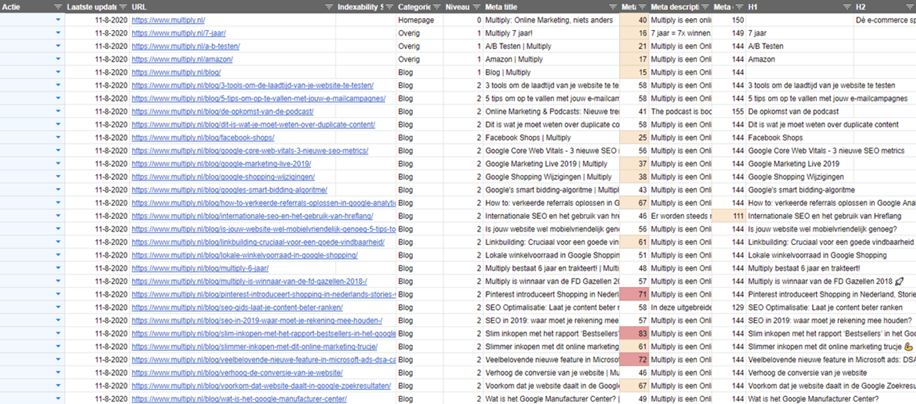Image resolution: width=916 pixels, height=404 pixels.
Task: Open the google-marketing-live-2019 blog link
Action: (221, 164)
